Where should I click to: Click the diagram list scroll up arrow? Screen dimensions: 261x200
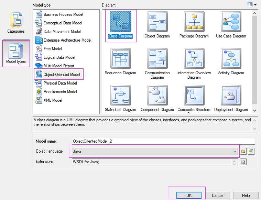pos(254,13)
